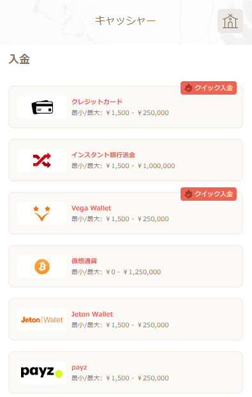Tap the Jeton Wallet logo
Image resolution: width=252 pixels, height=397 pixels.
(x=41, y=320)
